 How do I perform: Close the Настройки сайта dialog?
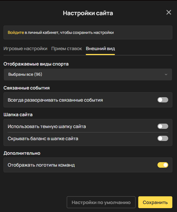click(x=169, y=12)
